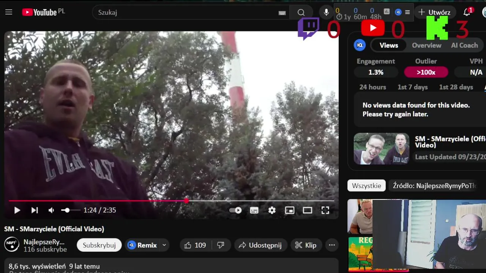Open the more actions three-dot menu
The width and height of the screenshot is (486, 273).
pos(332,245)
